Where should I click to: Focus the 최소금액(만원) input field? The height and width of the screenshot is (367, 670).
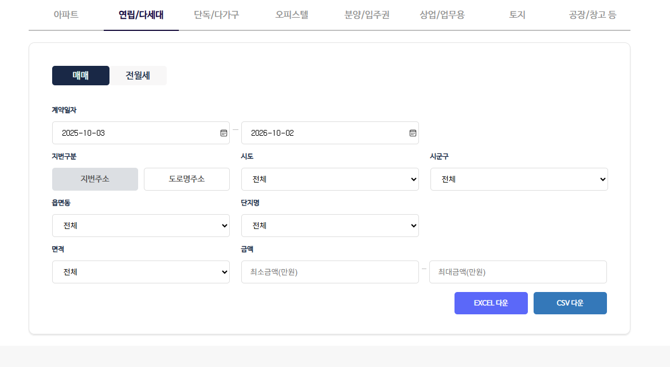coord(330,273)
